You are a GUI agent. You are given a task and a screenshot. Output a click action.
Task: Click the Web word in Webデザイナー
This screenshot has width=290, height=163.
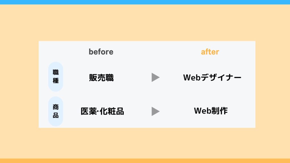pos(192,78)
